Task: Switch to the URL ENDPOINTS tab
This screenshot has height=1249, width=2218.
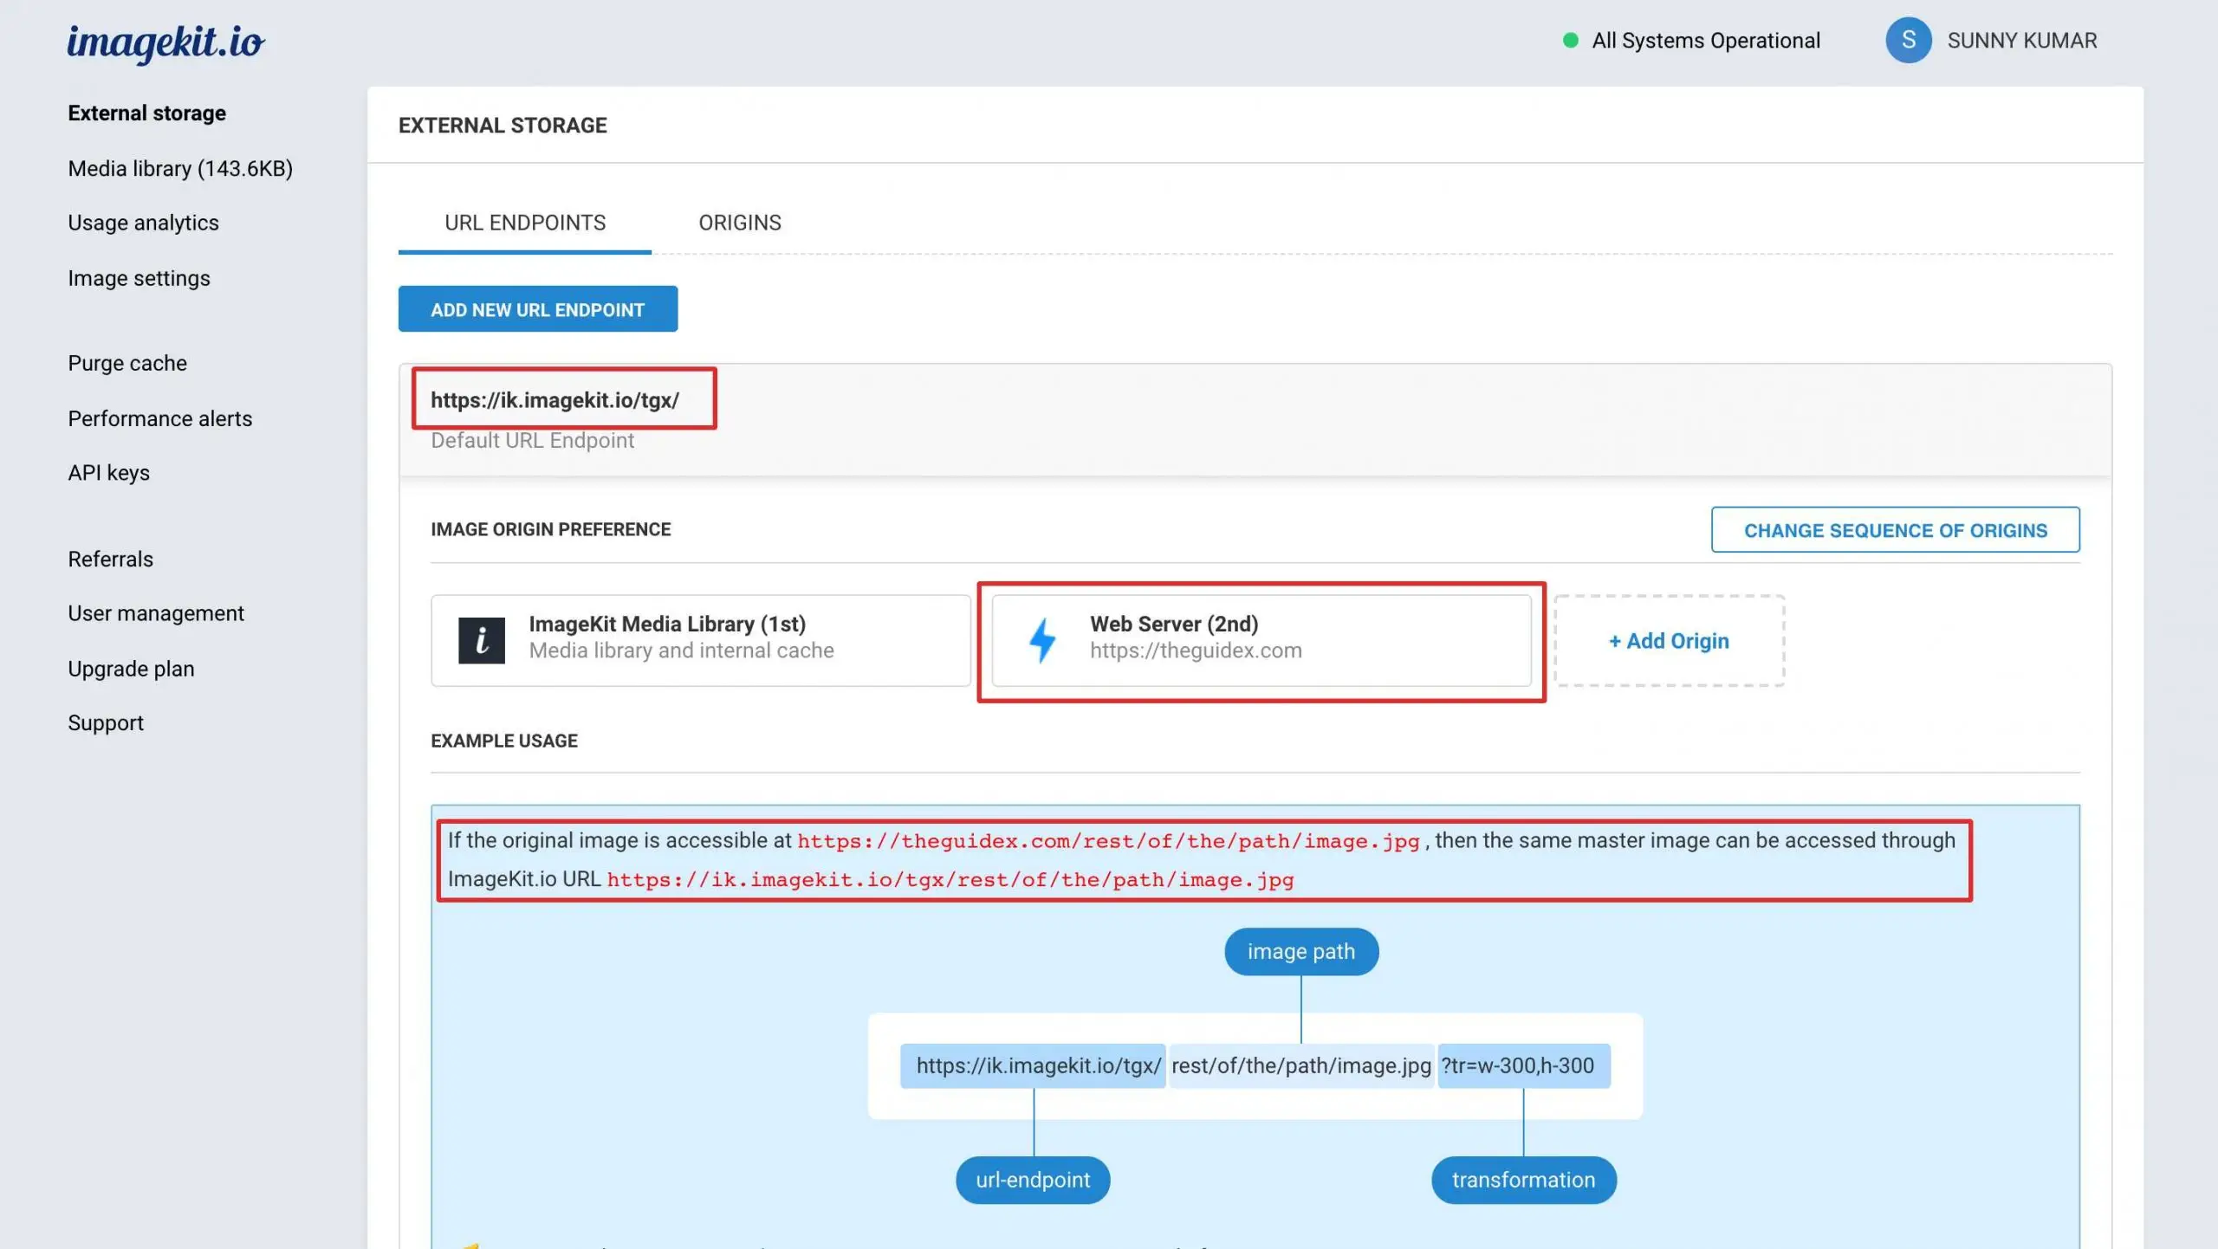Action: point(525,223)
